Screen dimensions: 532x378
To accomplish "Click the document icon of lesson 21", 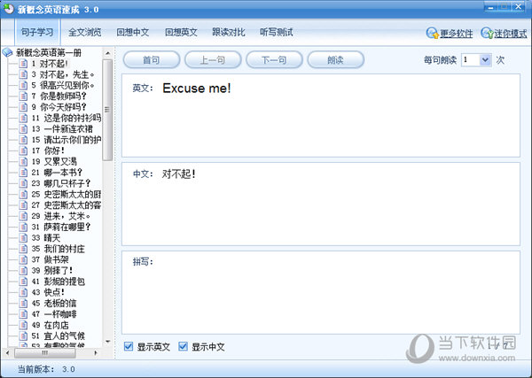I will [23, 172].
